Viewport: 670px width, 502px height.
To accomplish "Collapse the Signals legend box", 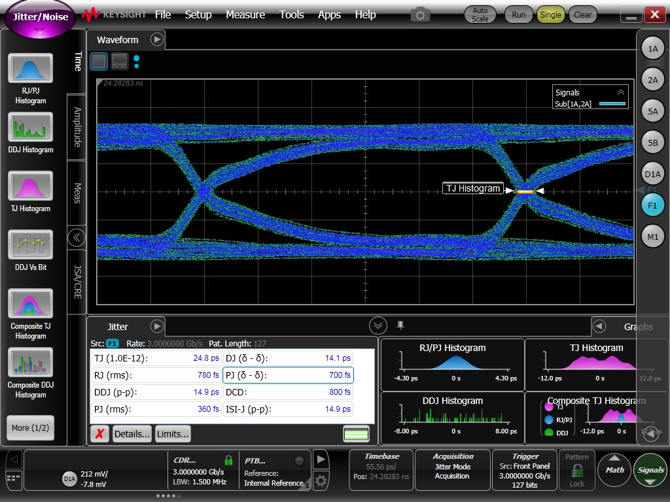I will click(620, 93).
